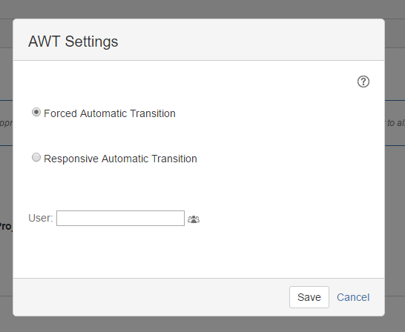This screenshot has height=332, width=405.
Task: Save the AWT settings
Action: pyautogui.click(x=309, y=297)
